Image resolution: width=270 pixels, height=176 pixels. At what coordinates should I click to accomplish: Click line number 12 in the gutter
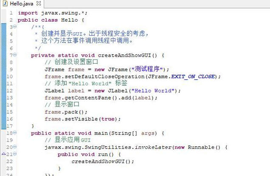tap(9, 90)
